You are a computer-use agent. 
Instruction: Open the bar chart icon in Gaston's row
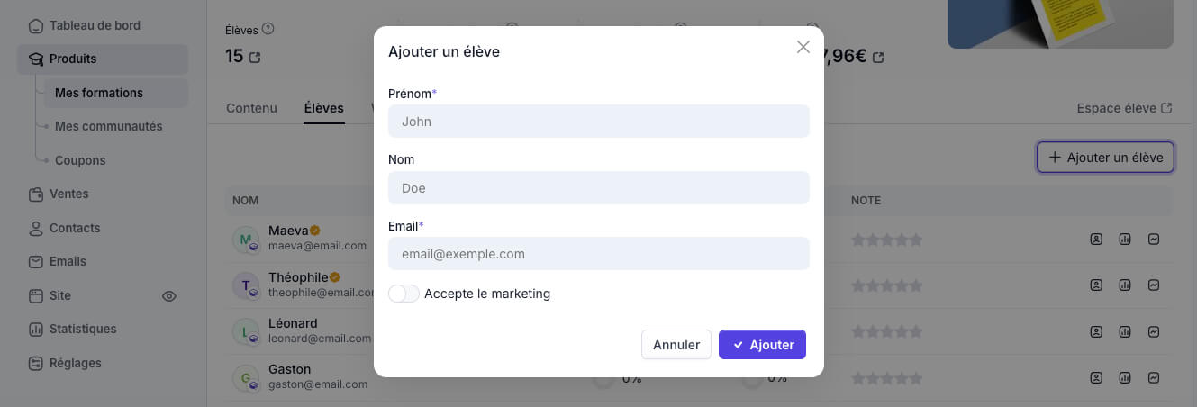point(1125,377)
